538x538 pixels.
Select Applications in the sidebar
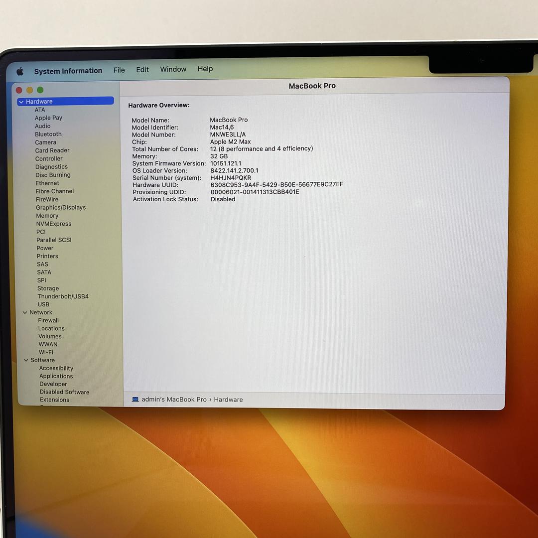click(x=56, y=377)
